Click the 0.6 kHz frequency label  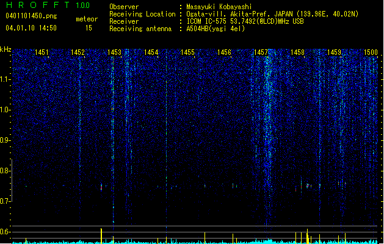pyautogui.click(x=5, y=232)
